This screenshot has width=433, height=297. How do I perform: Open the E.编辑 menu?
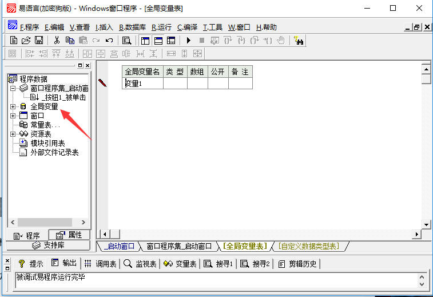(x=54, y=27)
